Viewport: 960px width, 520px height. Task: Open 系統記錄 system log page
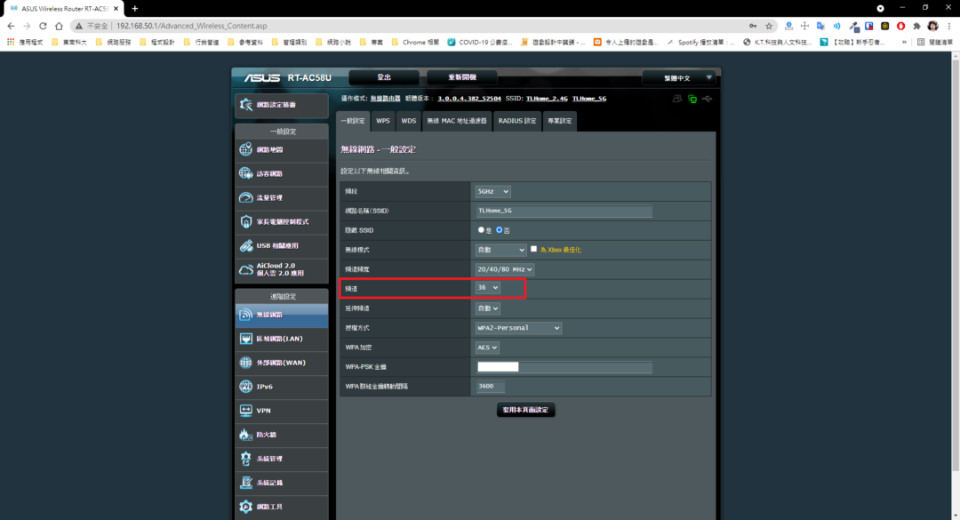pos(282,483)
